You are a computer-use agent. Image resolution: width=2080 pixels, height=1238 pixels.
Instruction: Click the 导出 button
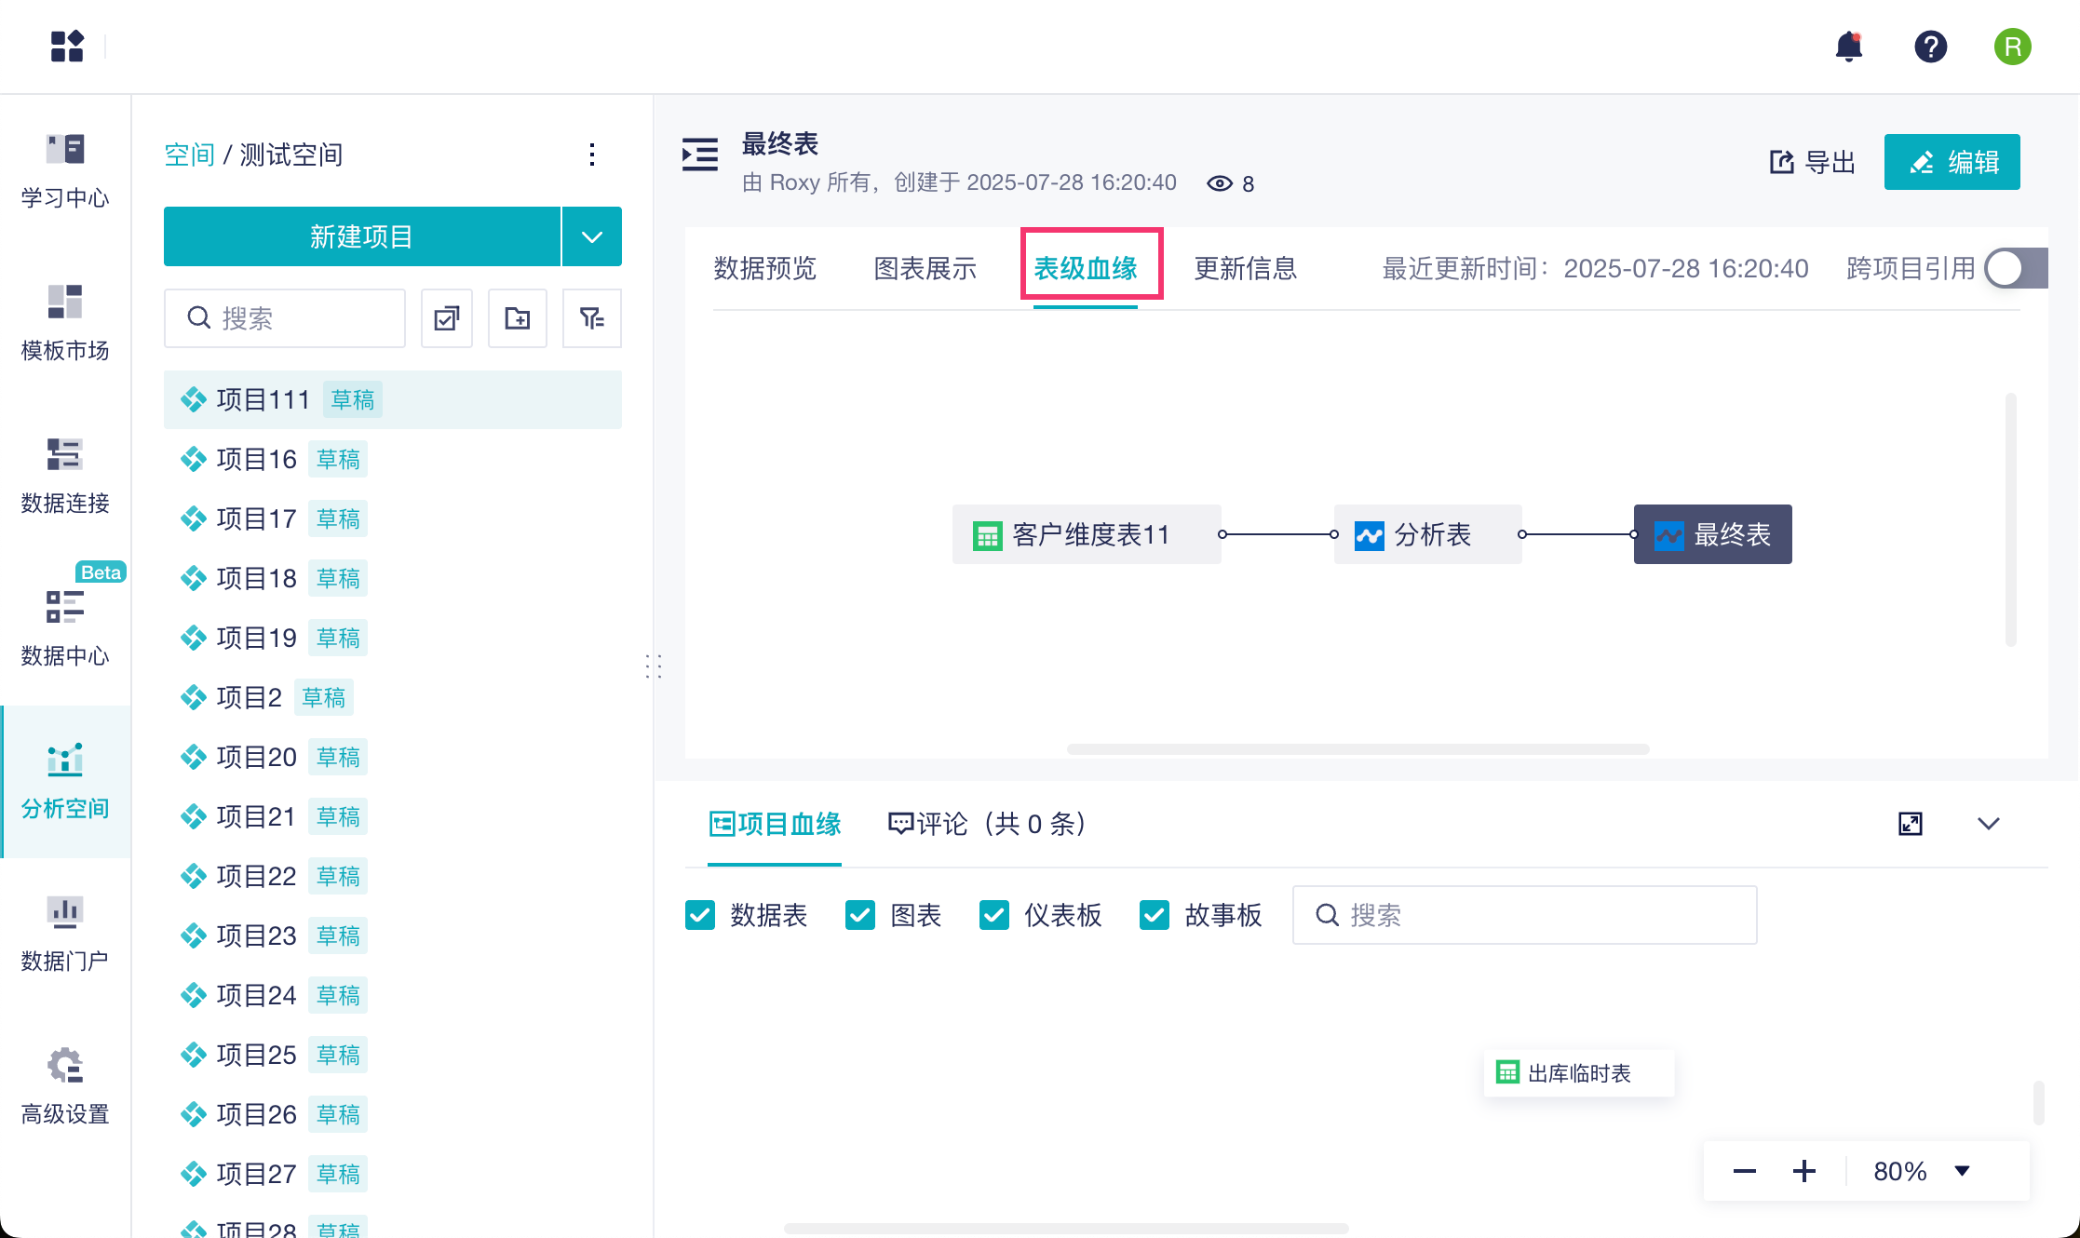(1812, 162)
